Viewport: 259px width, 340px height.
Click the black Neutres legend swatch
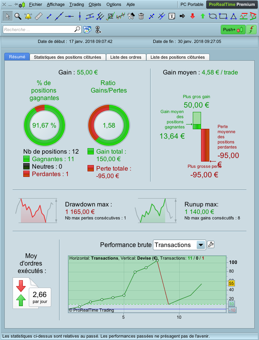26,166
